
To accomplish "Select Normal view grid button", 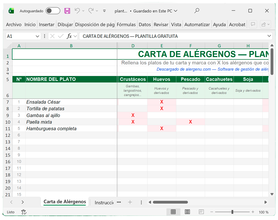I will (x=173, y=212).
